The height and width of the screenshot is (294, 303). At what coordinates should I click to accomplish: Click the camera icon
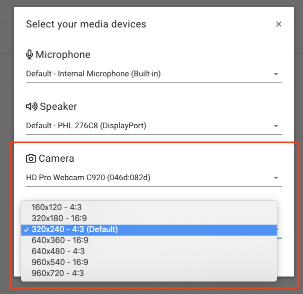(31, 158)
